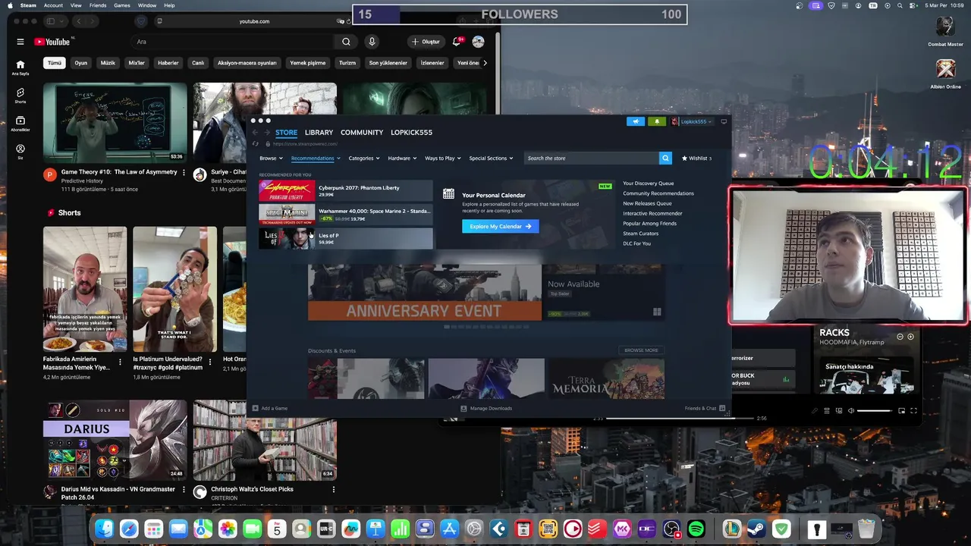The width and height of the screenshot is (971, 546).
Task: Open Spotify miniplayer icon
Action: click(901, 410)
